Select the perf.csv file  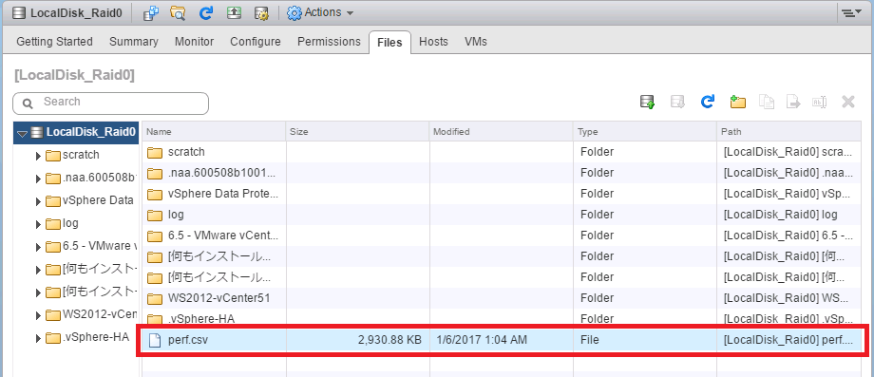pos(501,339)
